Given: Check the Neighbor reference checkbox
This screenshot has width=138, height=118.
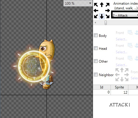Looking at the screenshot, I should pos(96,74).
